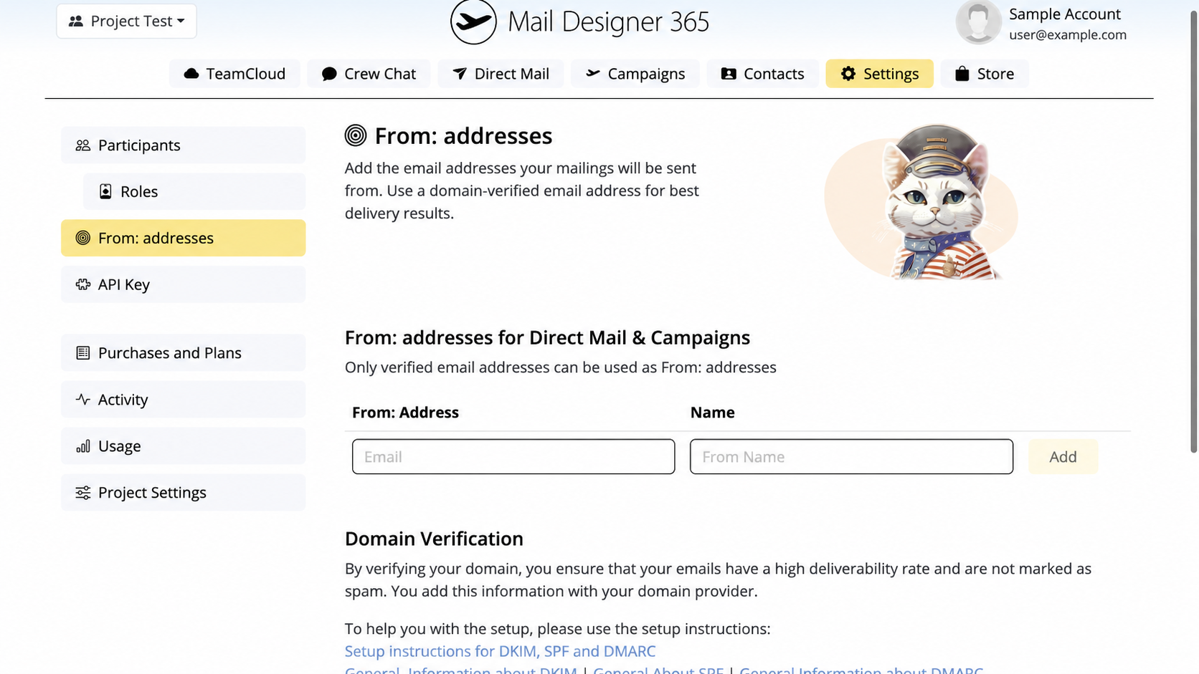Image resolution: width=1199 pixels, height=674 pixels.
Task: Focus the From Name input field
Action: coord(851,457)
